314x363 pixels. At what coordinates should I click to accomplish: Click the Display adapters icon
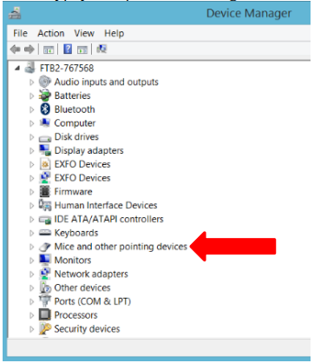[x=45, y=150]
